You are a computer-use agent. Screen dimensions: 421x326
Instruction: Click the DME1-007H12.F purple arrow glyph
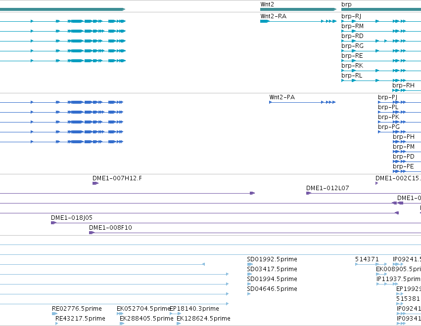95,183
